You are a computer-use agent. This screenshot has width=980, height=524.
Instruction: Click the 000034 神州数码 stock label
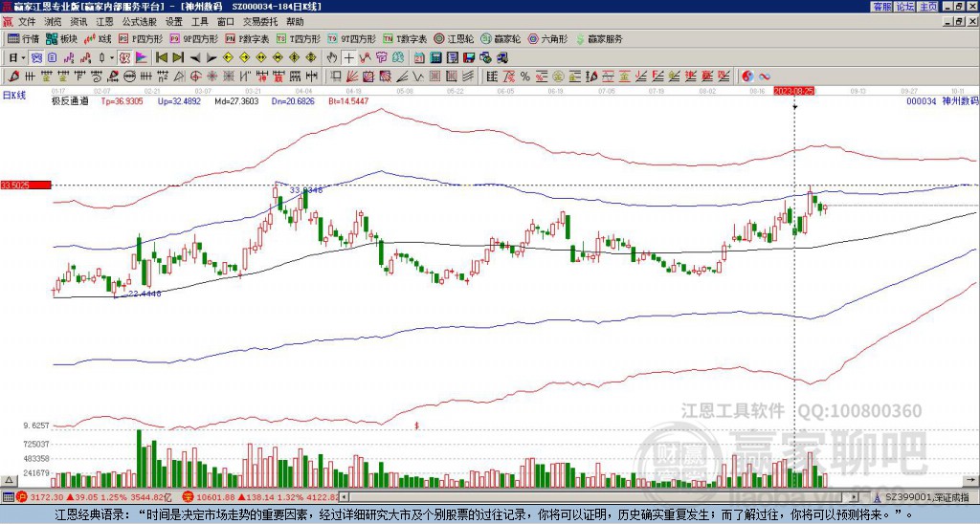pyautogui.click(x=943, y=101)
